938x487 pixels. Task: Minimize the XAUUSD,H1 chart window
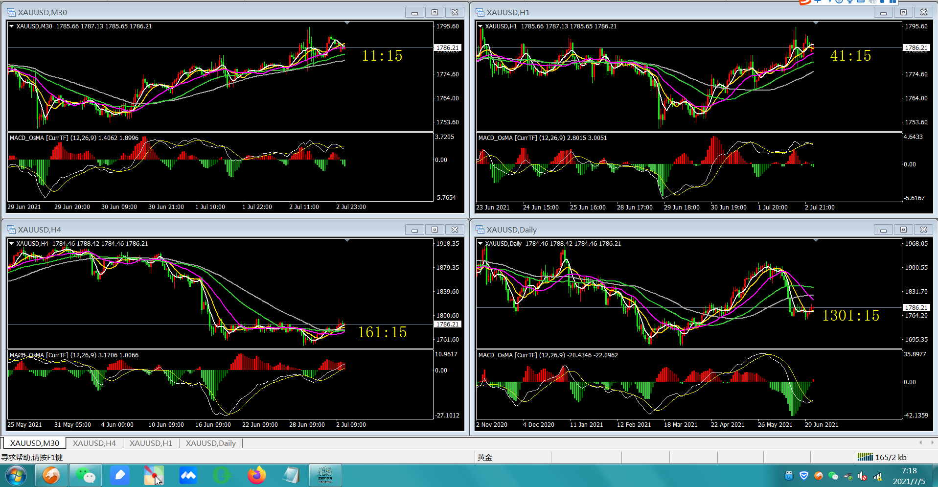(883, 12)
